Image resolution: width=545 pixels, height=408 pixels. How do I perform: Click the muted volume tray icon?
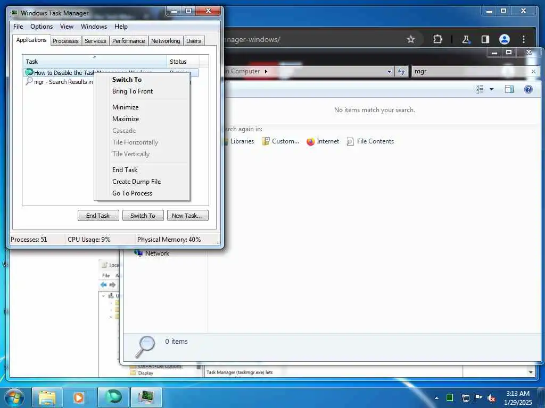491,398
